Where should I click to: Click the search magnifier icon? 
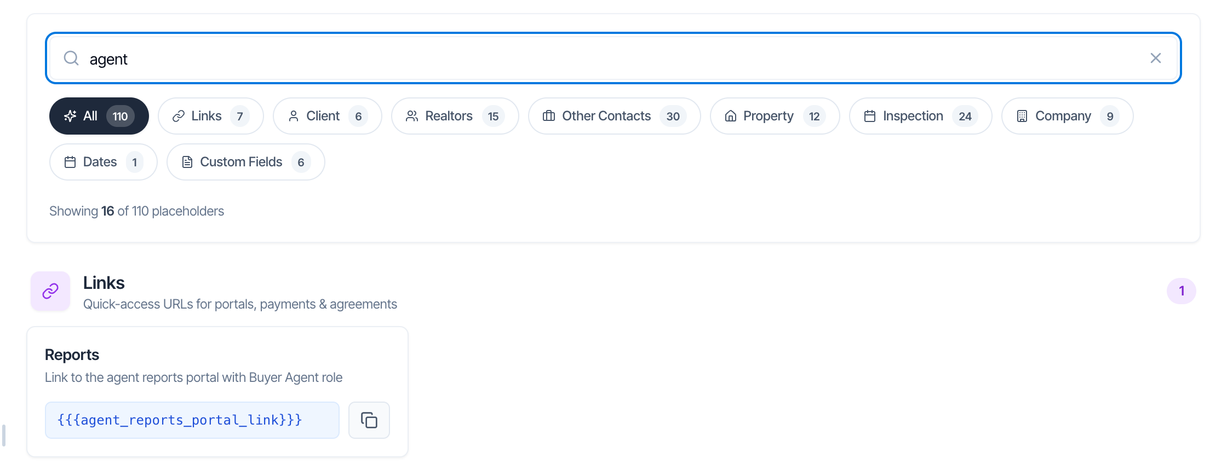[71, 58]
